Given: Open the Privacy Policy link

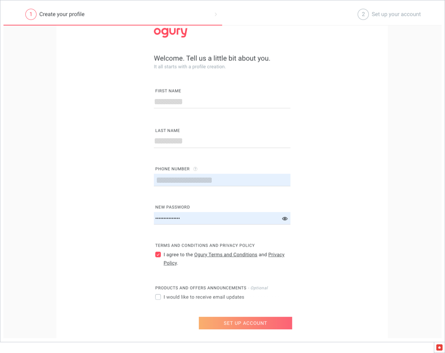Looking at the screenshot, I should tap(276, 254).
